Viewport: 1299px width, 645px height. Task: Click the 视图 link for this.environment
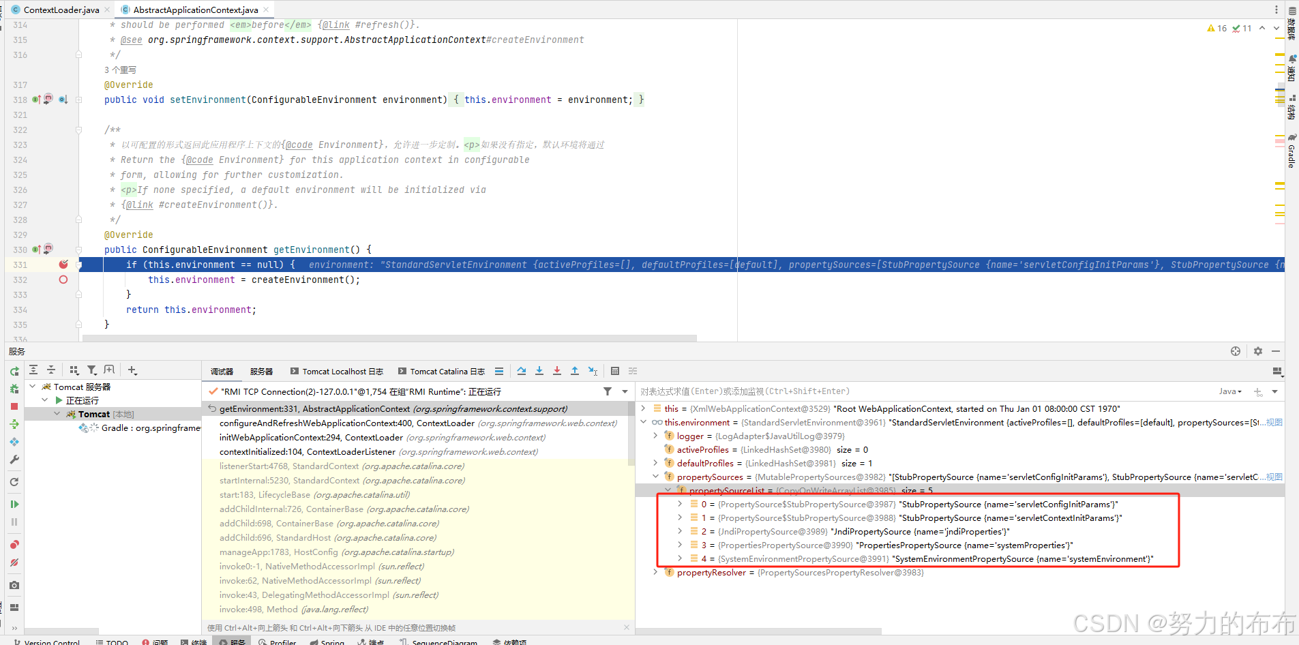tap(1274, 422)
